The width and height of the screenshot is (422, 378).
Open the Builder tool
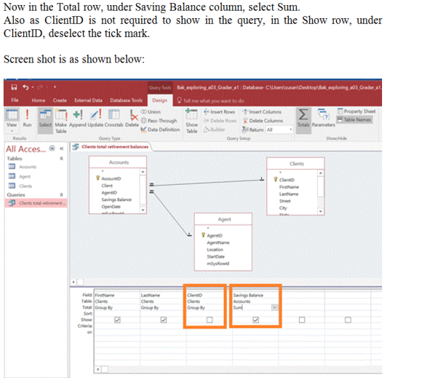tap(214, 130)
